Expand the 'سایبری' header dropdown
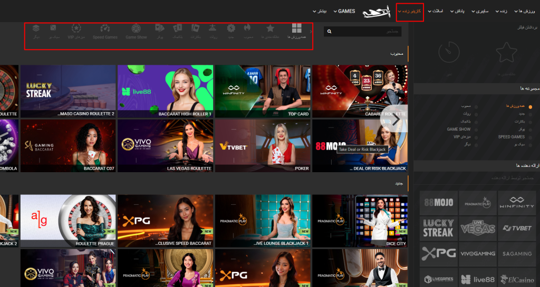 (x=480, y=12)
